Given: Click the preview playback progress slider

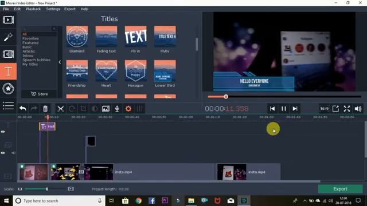Looking at the screenshot, I should 284,97.
